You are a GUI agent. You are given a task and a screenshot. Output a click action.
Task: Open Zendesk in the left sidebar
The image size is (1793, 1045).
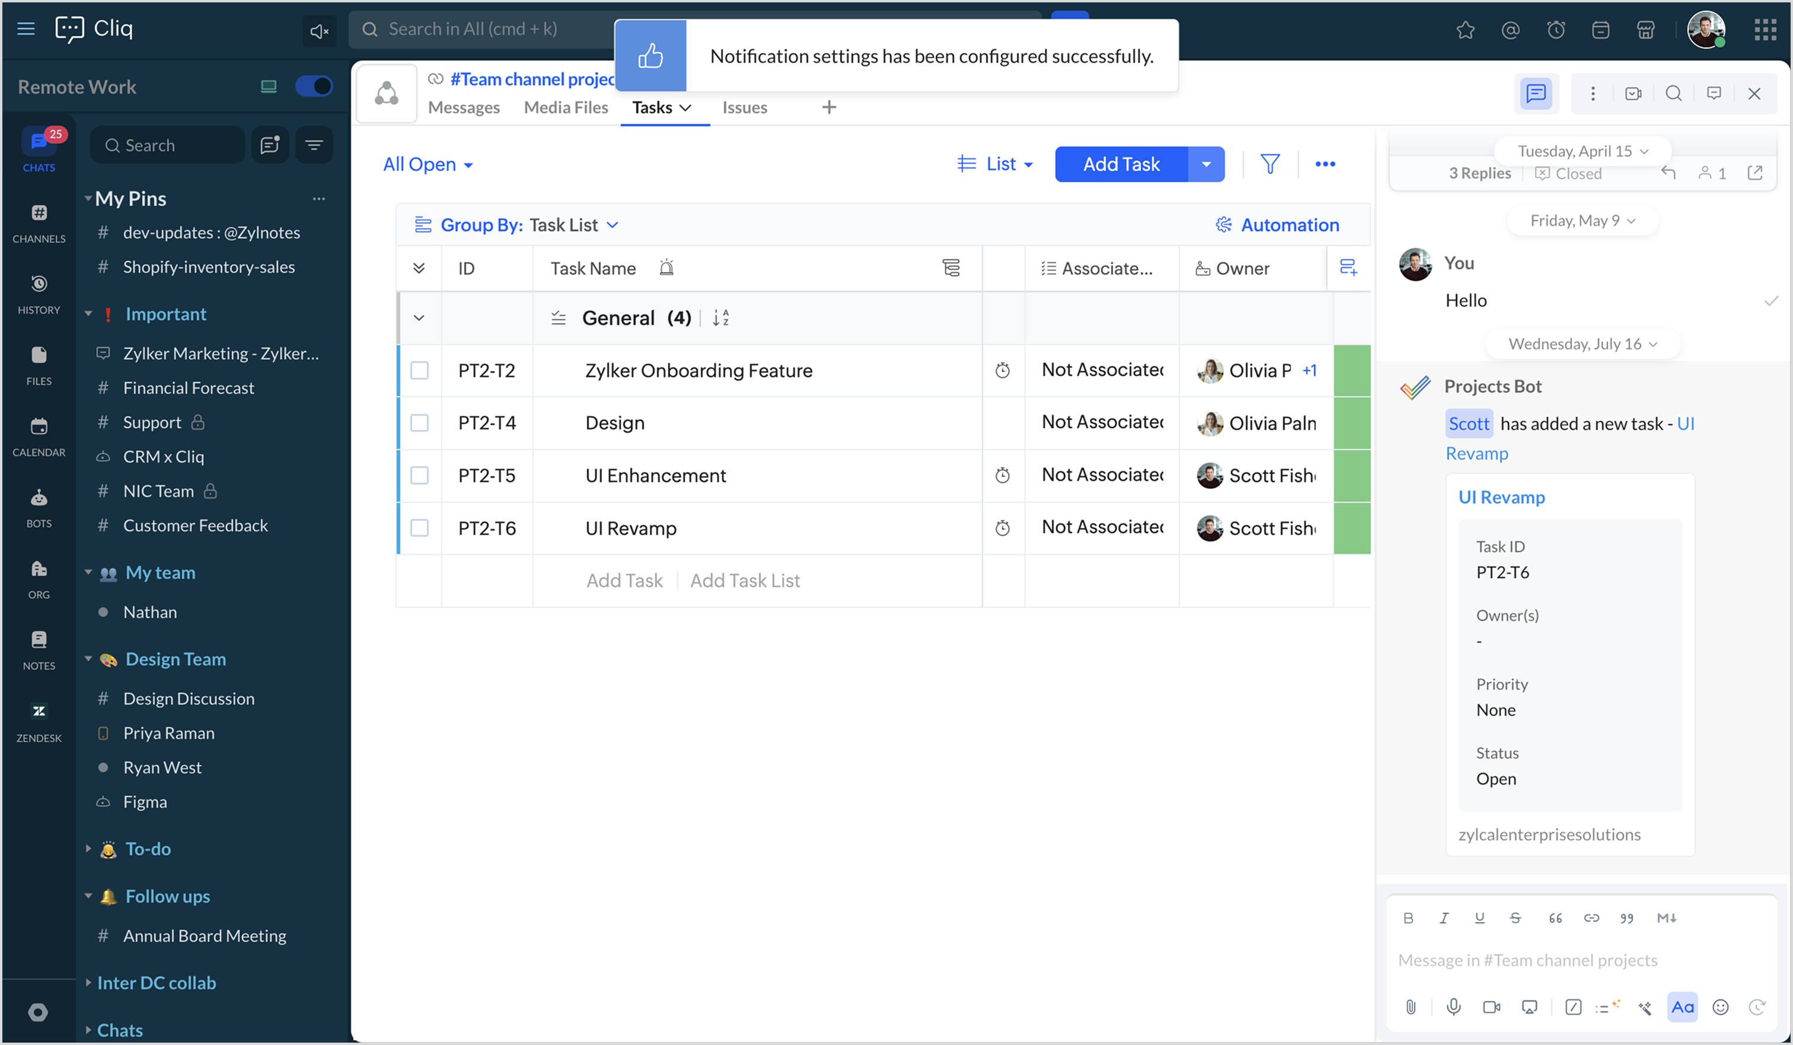[39, 723]
